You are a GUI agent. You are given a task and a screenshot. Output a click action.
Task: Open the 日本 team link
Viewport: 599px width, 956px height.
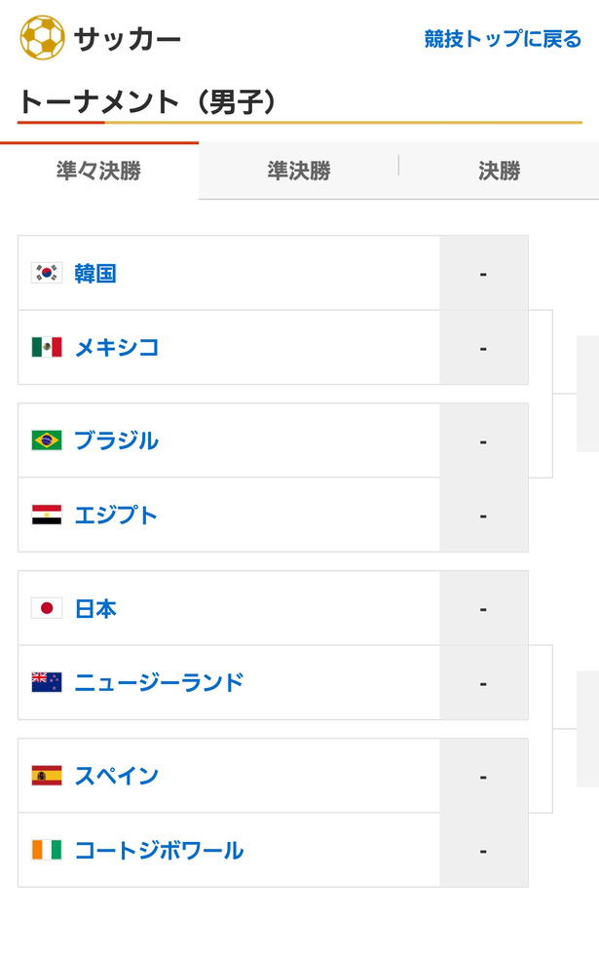pyautogui.click(x=95, y=608)
